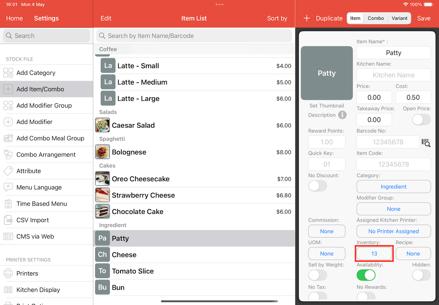
Task: Click the Combo Arrangement icon
Action: (8, 154)
